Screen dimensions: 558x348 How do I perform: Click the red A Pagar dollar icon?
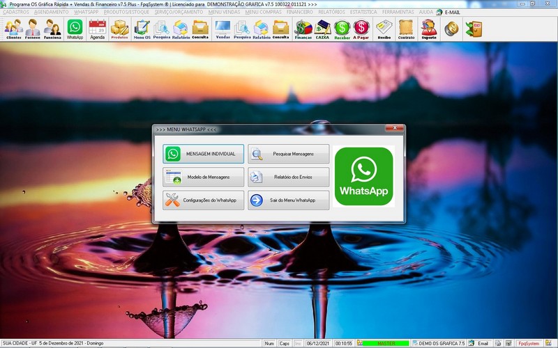(361, 29)
